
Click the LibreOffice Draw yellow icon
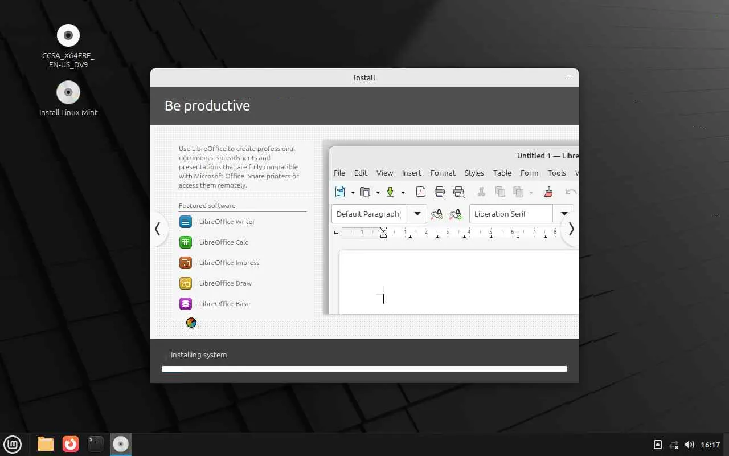coord(186,283)
